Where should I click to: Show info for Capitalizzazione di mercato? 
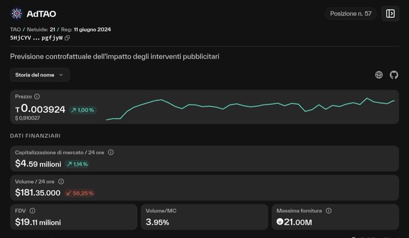(111, 153)
